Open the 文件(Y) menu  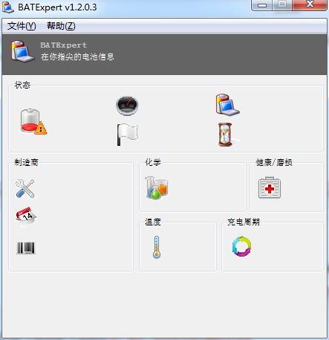click(22, 26)
